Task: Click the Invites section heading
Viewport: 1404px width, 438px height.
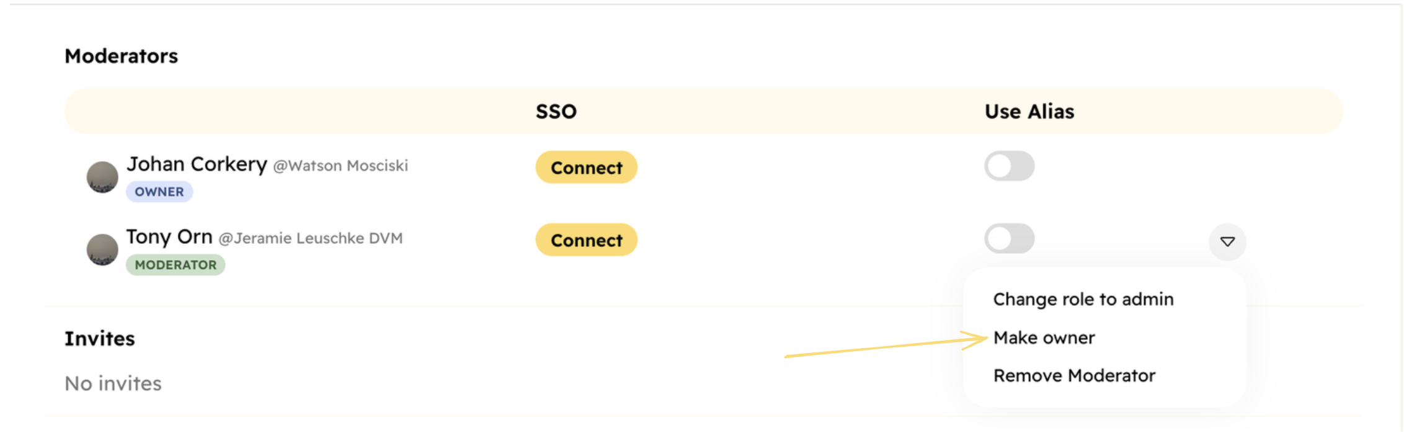Action: [x=100, y=339]
